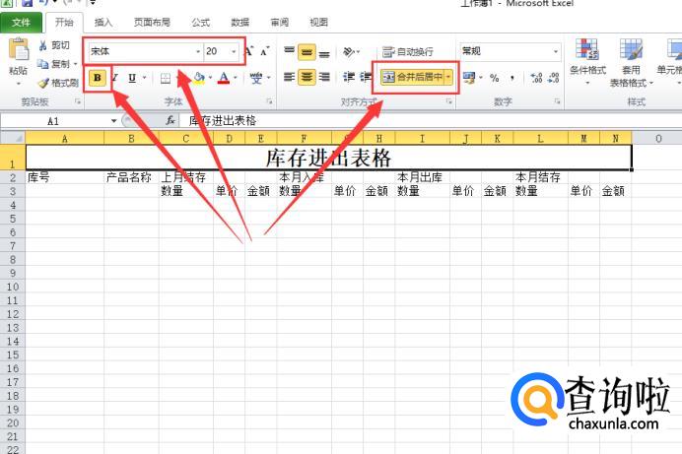Apply the comma style number format

coord(512,78)
